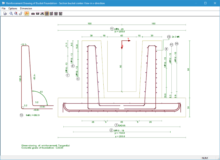Click the circled position number 7
The image size is (220, 160).
[x=68, y=75]
